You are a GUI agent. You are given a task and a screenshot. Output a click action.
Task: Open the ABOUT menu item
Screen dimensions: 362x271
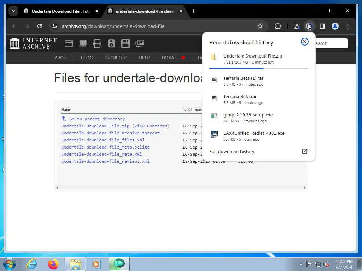62,58
